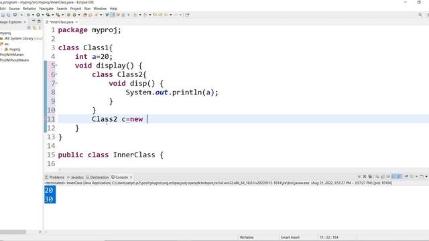Image resolution: width=429 pixels, height=241 pixels.
Task: Open the Open Console dropdown arrow
Action: [x=426, y=177]
